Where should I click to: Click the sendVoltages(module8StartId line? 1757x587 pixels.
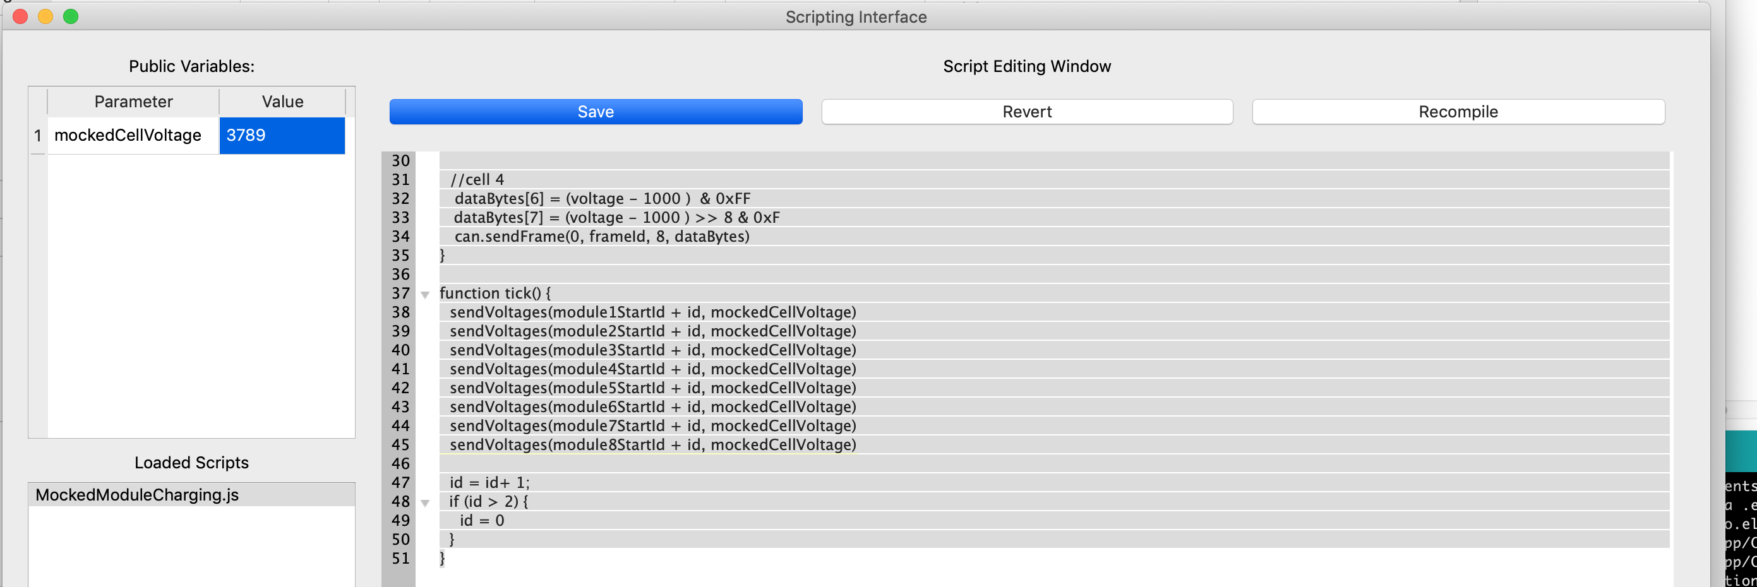tap(653, 444)
